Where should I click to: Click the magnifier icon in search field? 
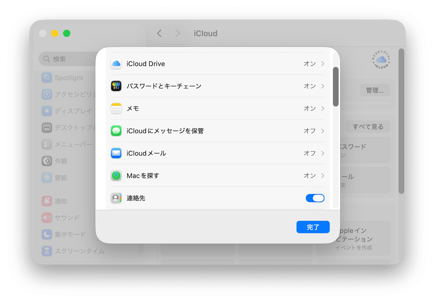tap(47, 59)
